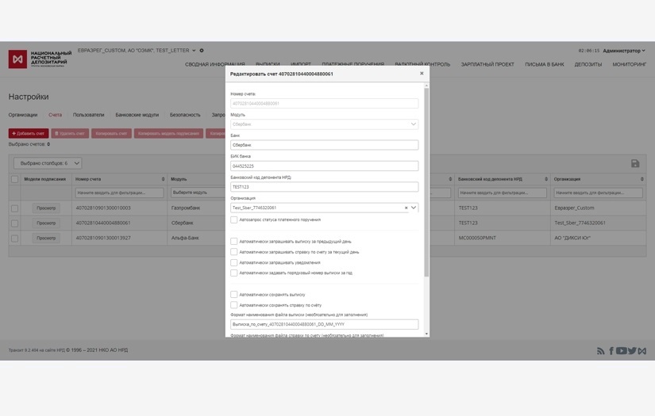Click Просмотр for account 40702810440004880061

pyautogui.click(x=46, y=223)
